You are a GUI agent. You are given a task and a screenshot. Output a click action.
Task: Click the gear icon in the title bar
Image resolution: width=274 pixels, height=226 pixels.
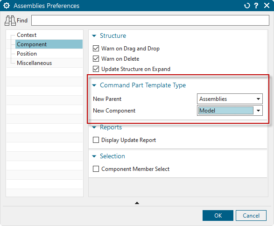point(7,6)
